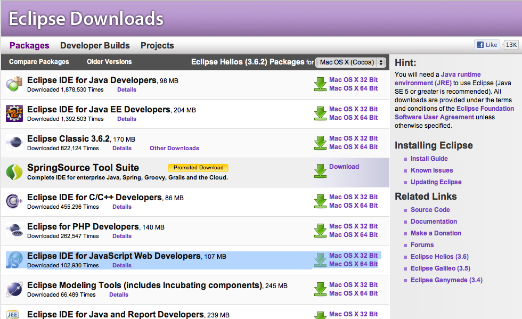
Task: Click the PHP Developers package icon
Action: (14, 231)
